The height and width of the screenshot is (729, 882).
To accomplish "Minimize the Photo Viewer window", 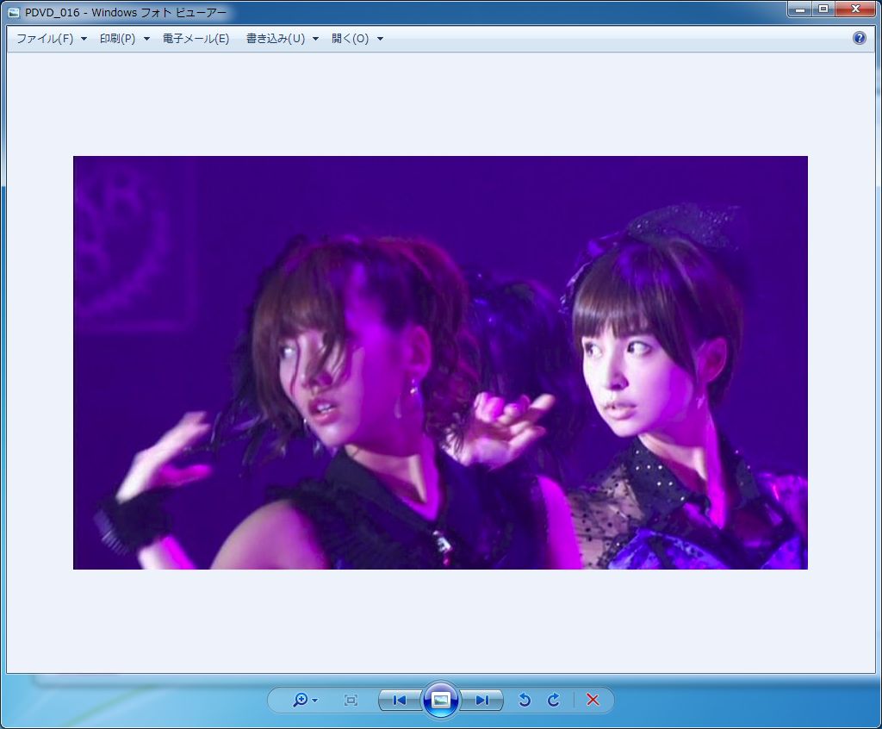I will pos(800,9).
